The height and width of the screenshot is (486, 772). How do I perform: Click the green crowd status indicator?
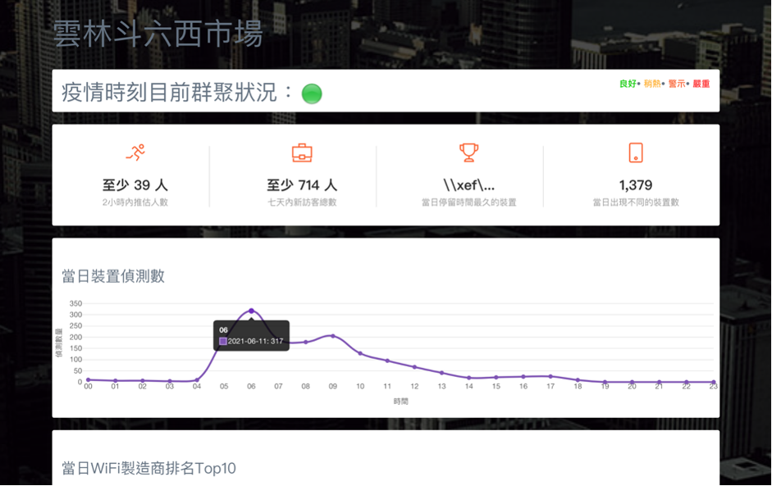tap(312, 93)
